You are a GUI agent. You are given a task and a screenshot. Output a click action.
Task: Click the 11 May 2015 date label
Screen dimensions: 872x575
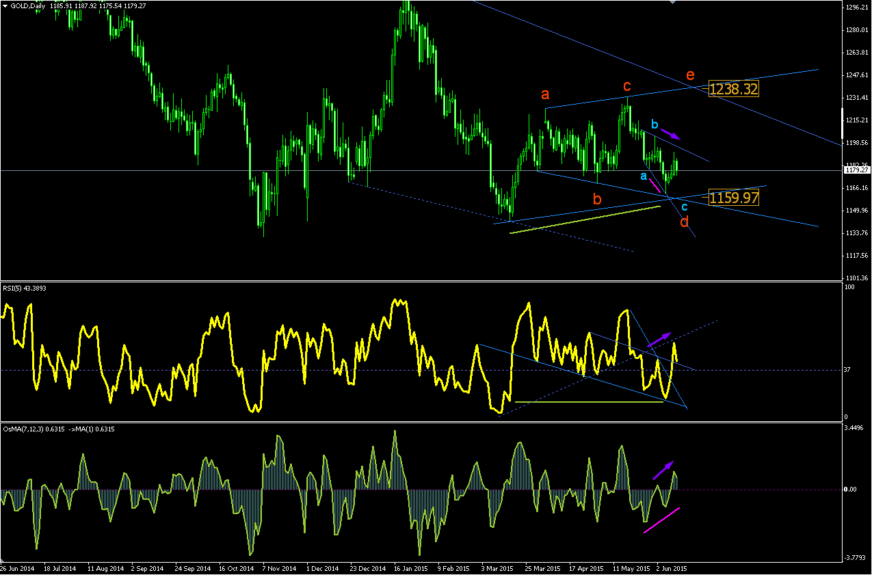point(630,569)
